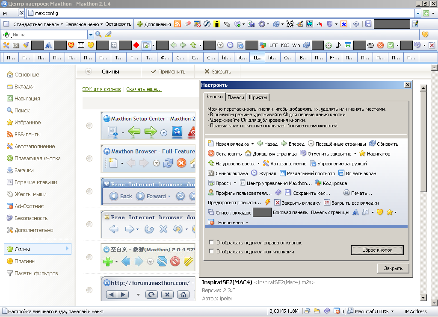Screen dimensions: 438x317
Task: Click the RSS feed icon in toolbar
Action: (x=178, y=24)
